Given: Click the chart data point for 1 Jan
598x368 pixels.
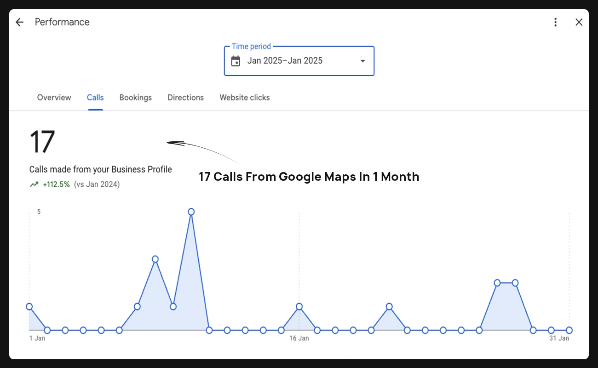Looking at the screenshot, I should pos(29,307).
